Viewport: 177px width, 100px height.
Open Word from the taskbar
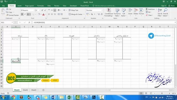click(x=53, y=97)
